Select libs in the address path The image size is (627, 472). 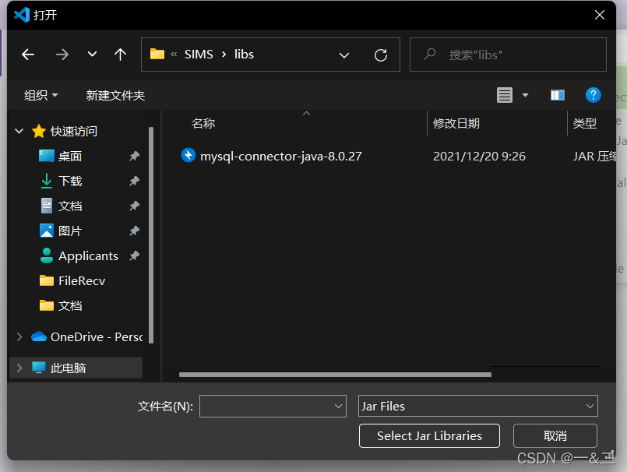pos(244,55)
